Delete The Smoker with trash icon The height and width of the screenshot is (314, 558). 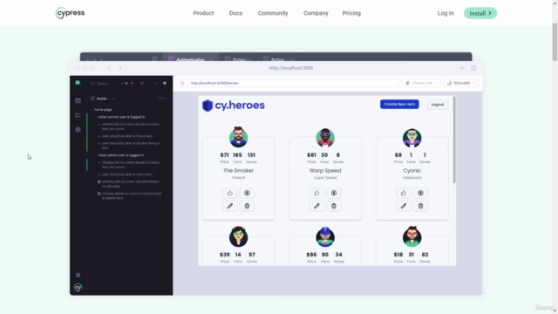click(x=247, y=206)
